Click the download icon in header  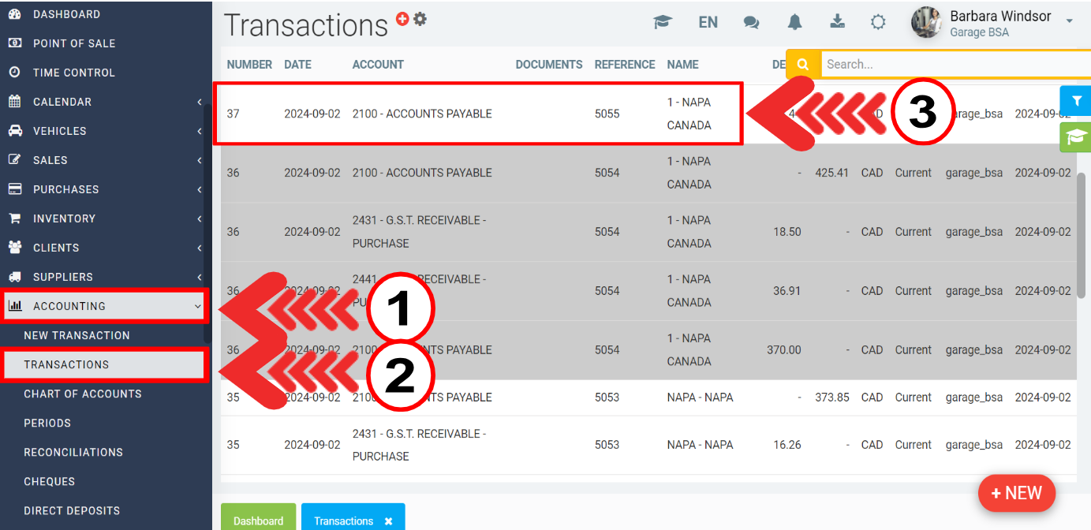click(x=838, y=22)
